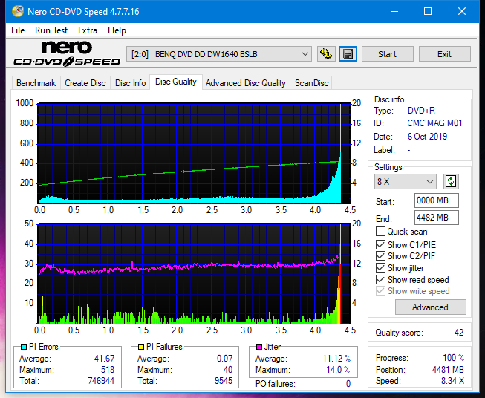This screenshot has width=485, height=398.
Task: Uncheck Show C2/PIF
Action: (380, 256)
